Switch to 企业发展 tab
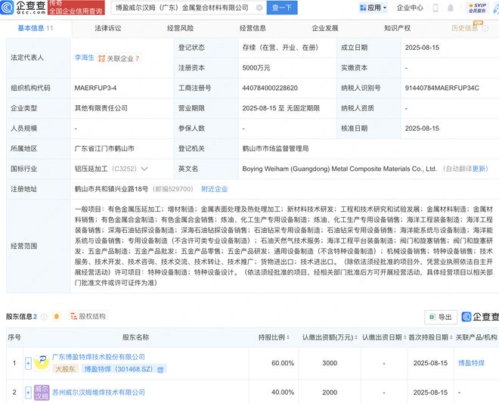 coord(325,28)
